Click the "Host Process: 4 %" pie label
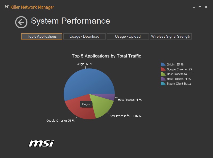 click(130, 100)
